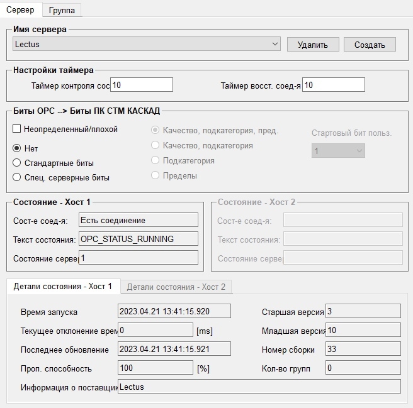The height and width of the screenshot is (408, 413).
Task: Select the Пределы radio button
Action: (155, 175)
